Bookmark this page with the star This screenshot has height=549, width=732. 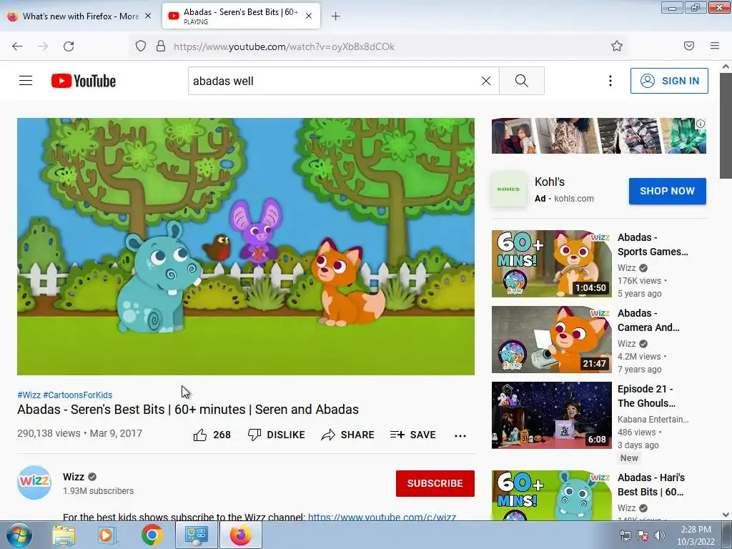pyautogui.click(x=617, y=46)
